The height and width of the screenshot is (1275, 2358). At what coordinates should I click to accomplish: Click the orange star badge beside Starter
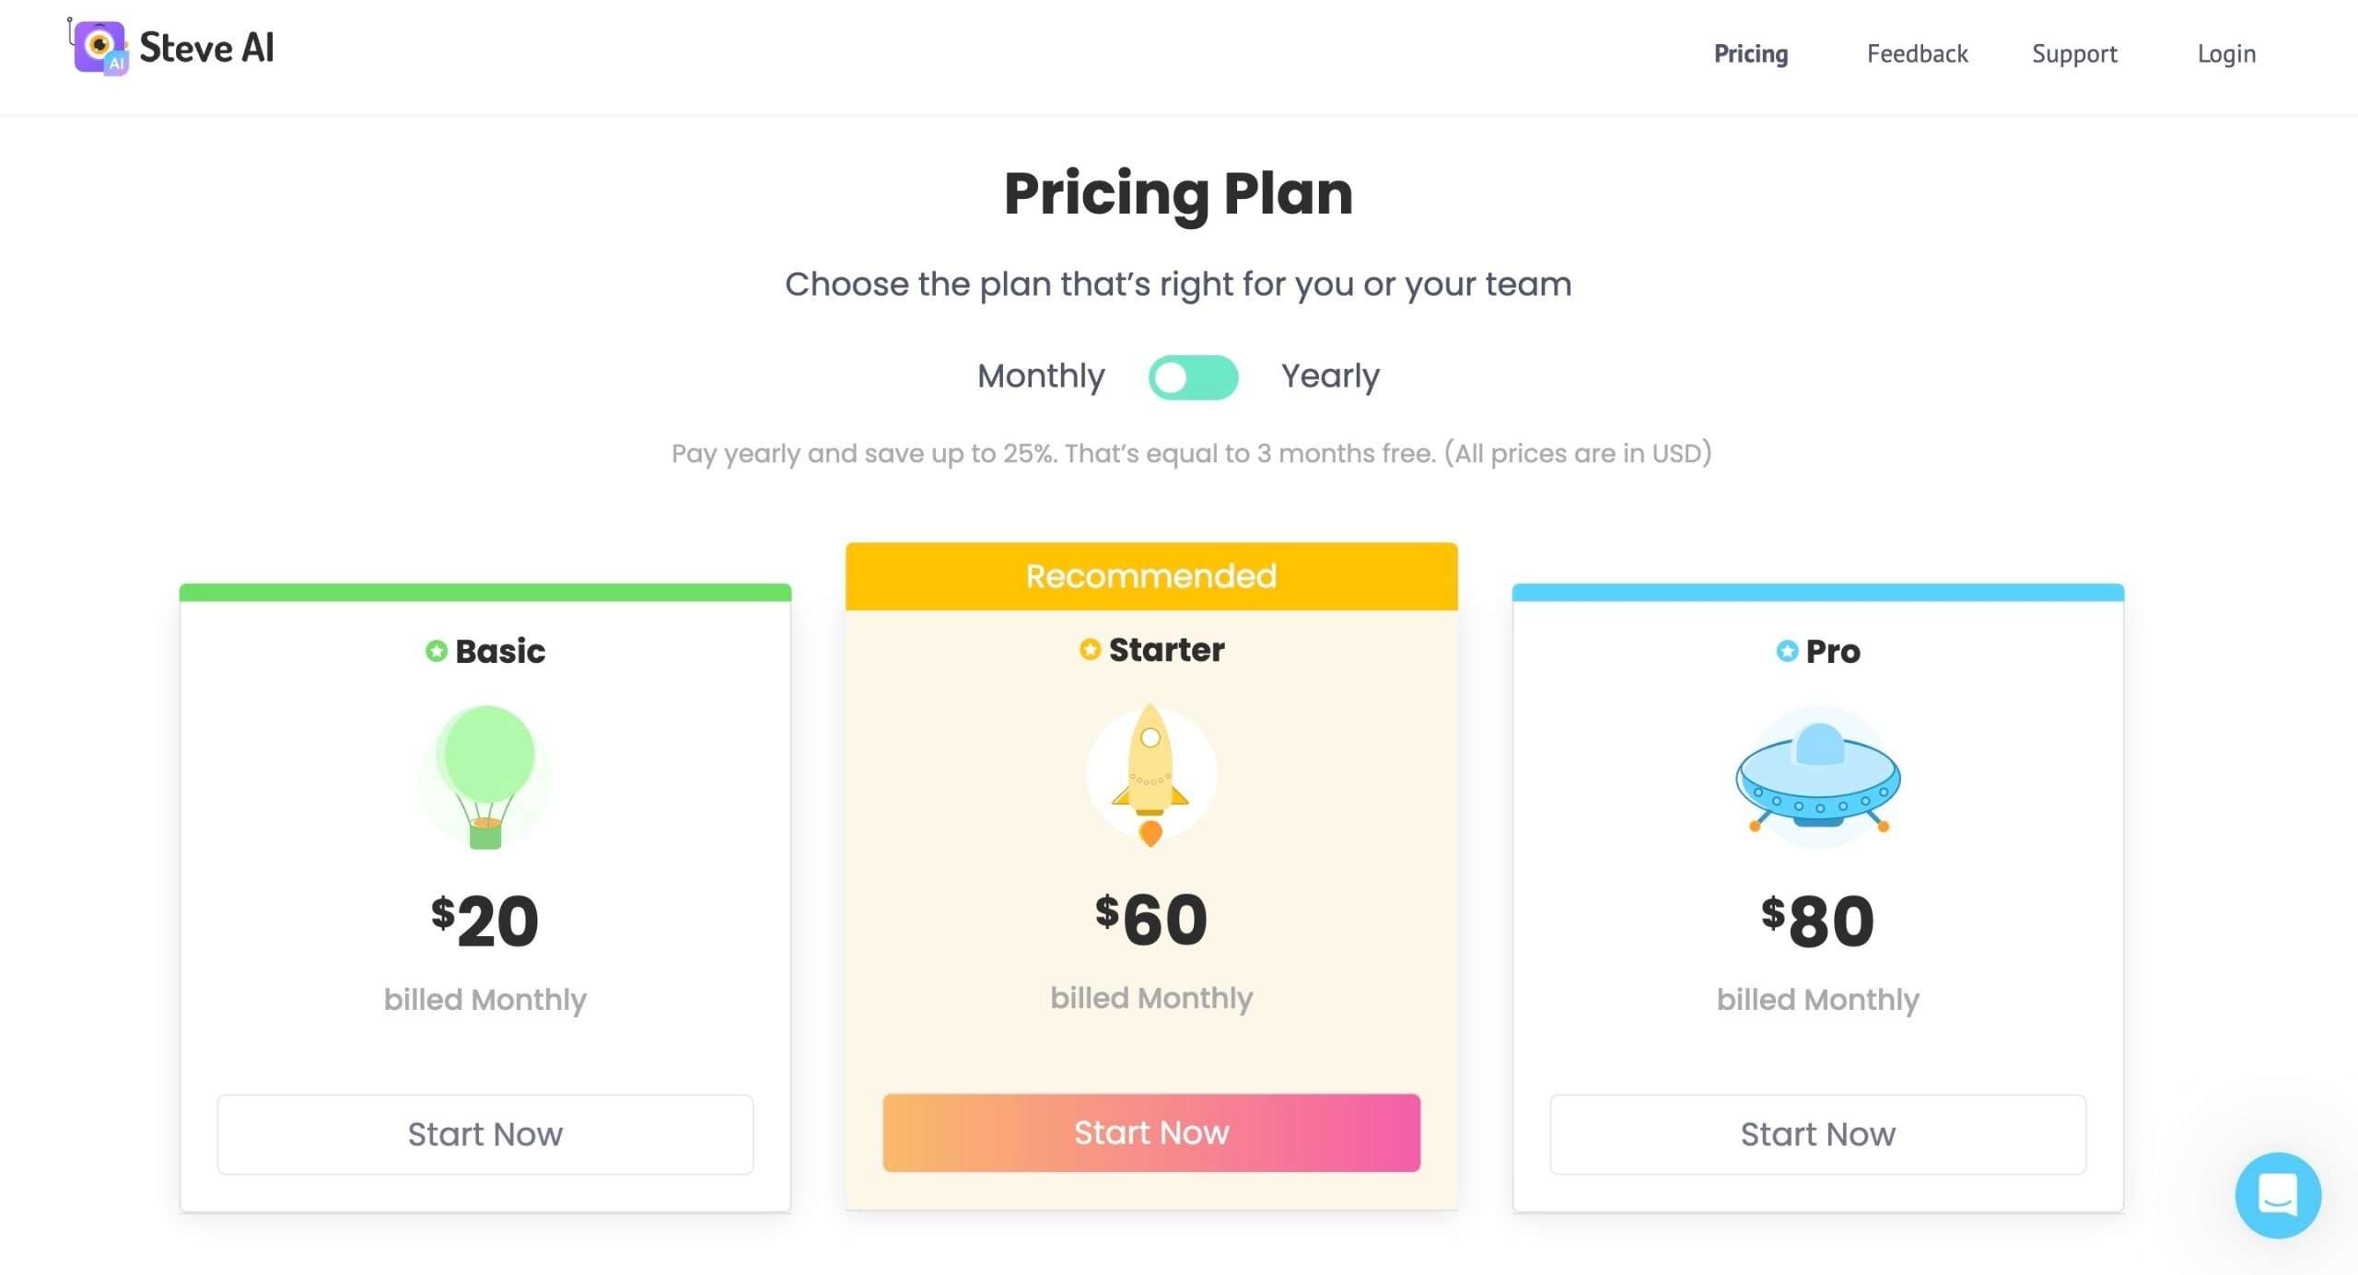click(x=1090, y=649)
